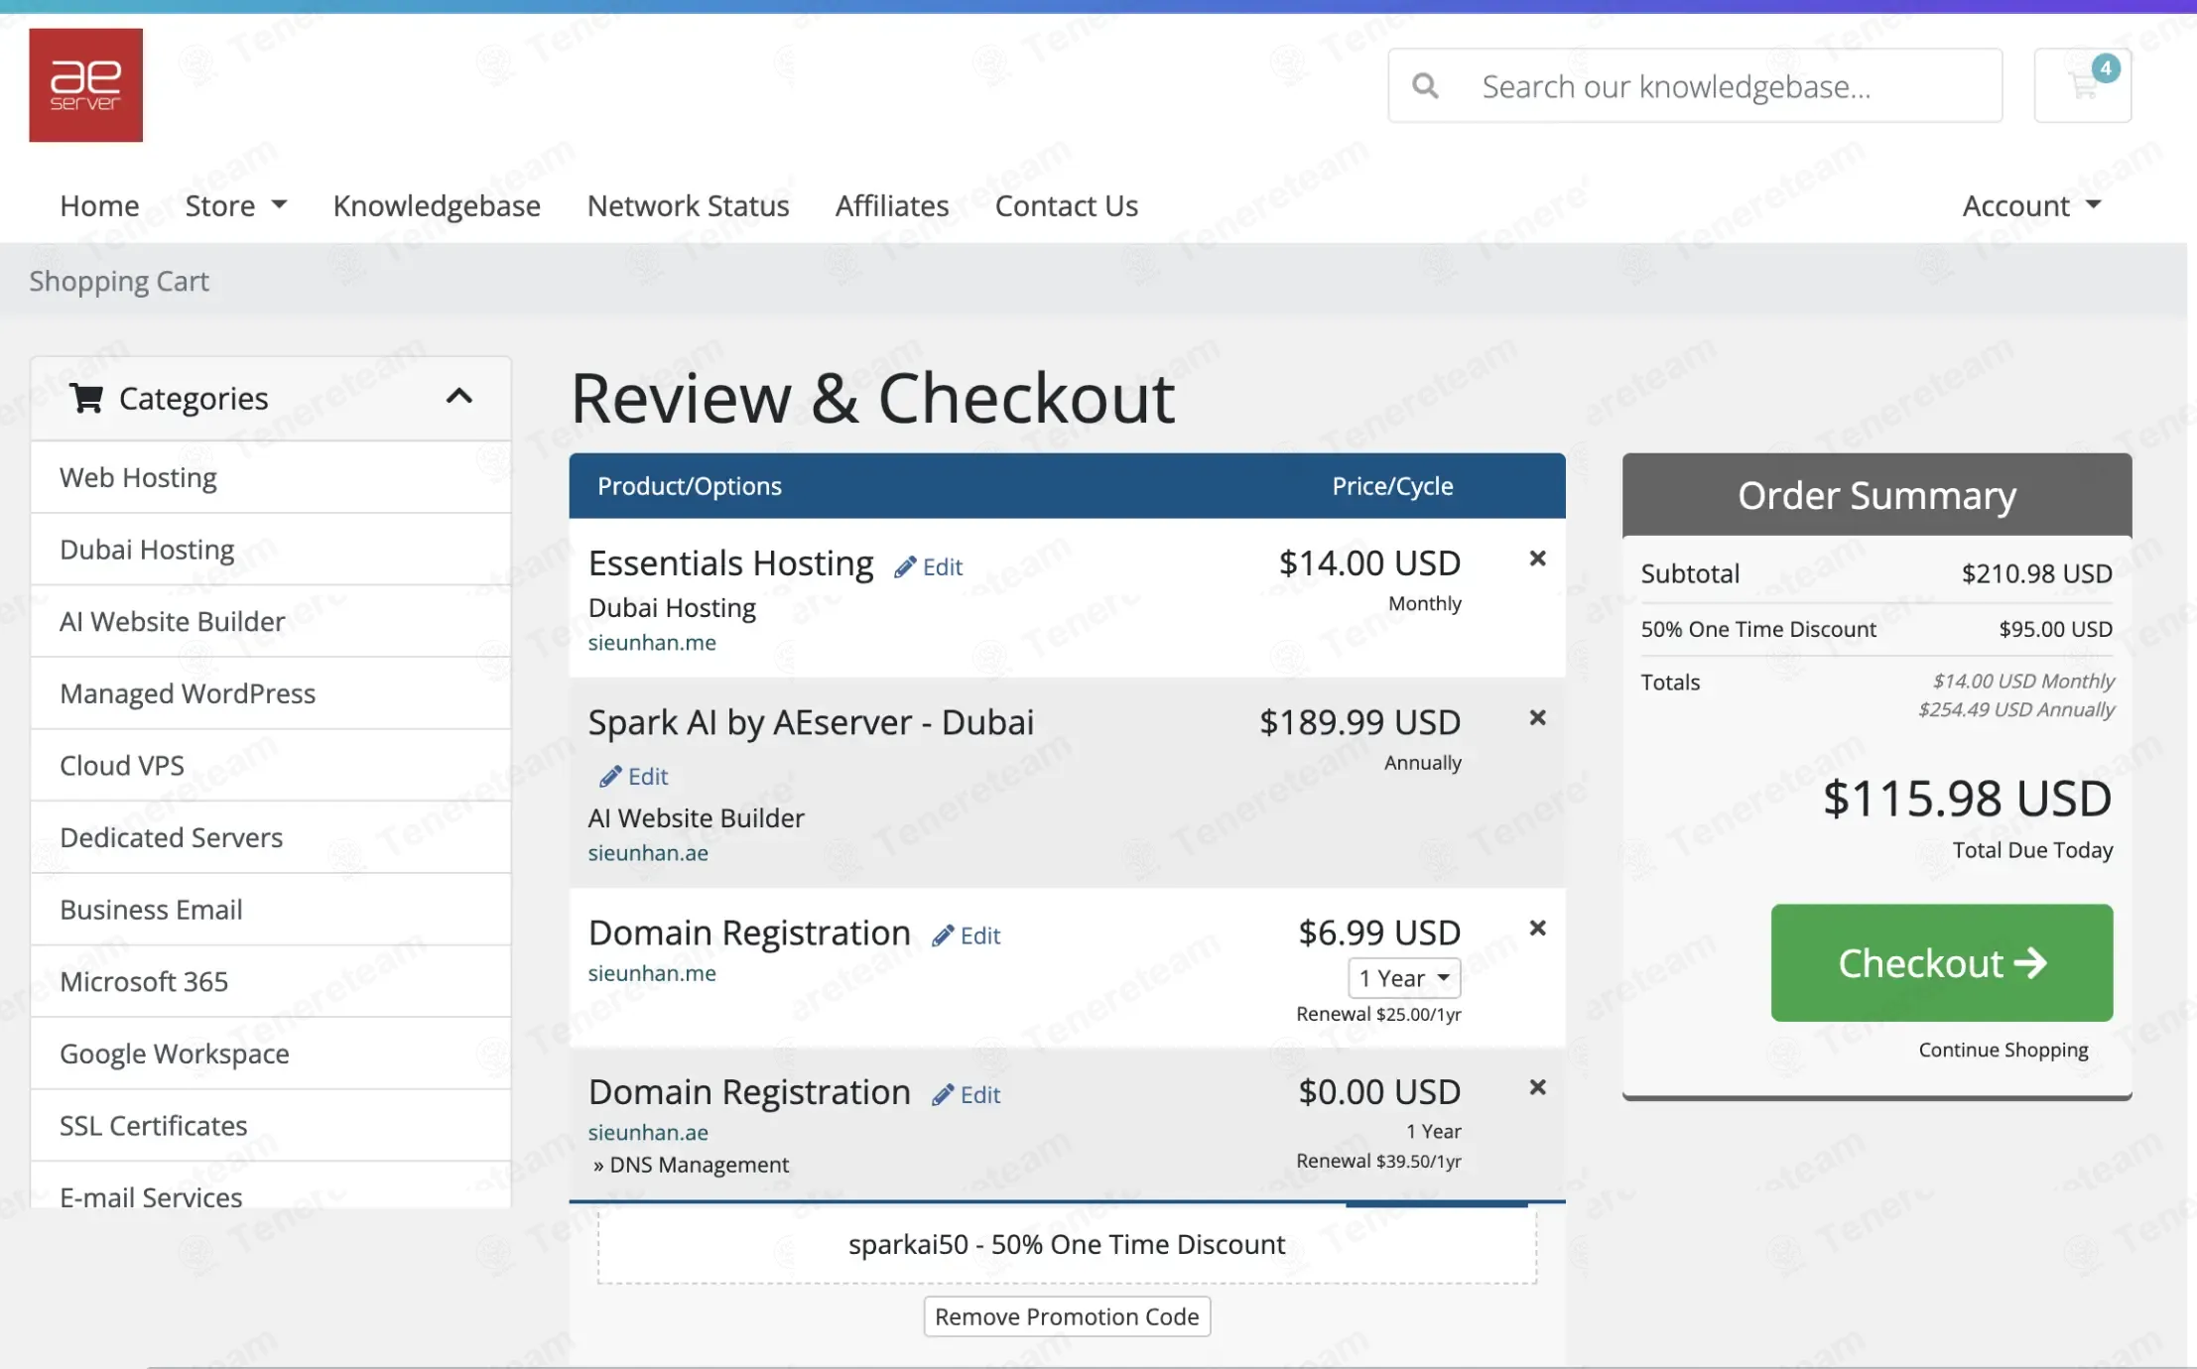The image size is (2197, 1369).
Task: Click pencil icon beside Essentials Hosting
Action: click(x=904, y=566)
